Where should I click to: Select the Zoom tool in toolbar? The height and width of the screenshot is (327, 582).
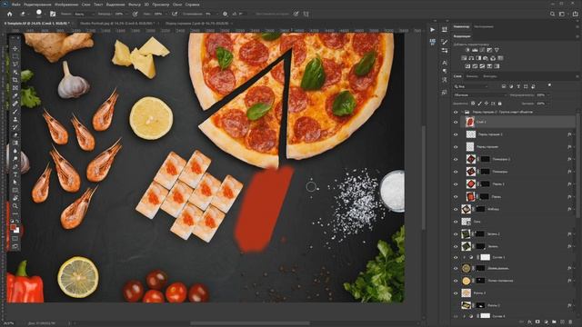click(15, 206)
